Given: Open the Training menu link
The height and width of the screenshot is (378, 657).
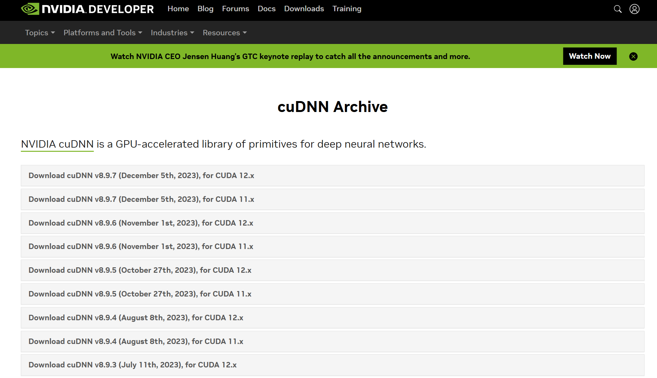Looking at the screenshot, I should tap(347, 9).
